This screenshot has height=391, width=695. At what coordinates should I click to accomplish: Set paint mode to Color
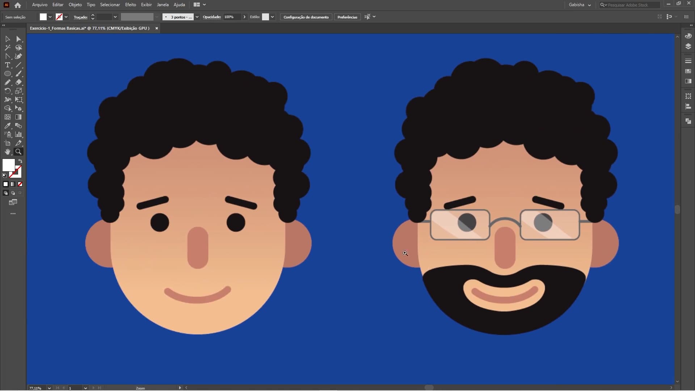pos(5,184)
